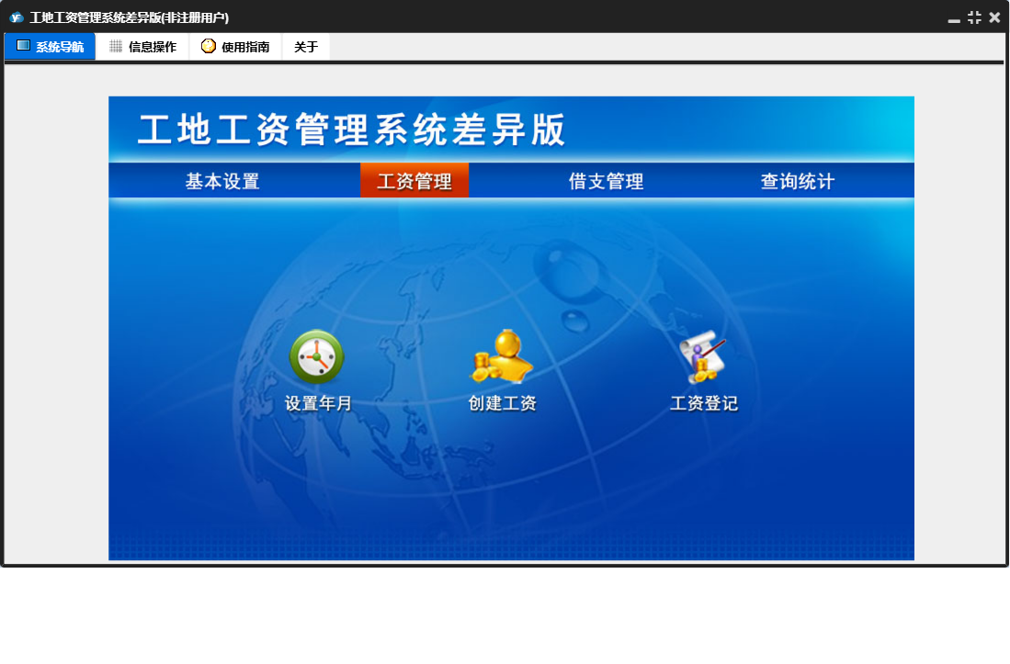Switch to the 系统导航 tab
Screen dimensions: 1010x664
click(x=51, y=46)
